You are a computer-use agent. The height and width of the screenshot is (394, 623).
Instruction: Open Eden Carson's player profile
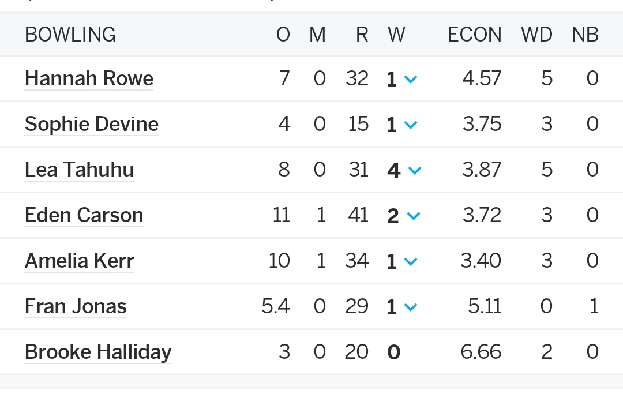point(84,215)
